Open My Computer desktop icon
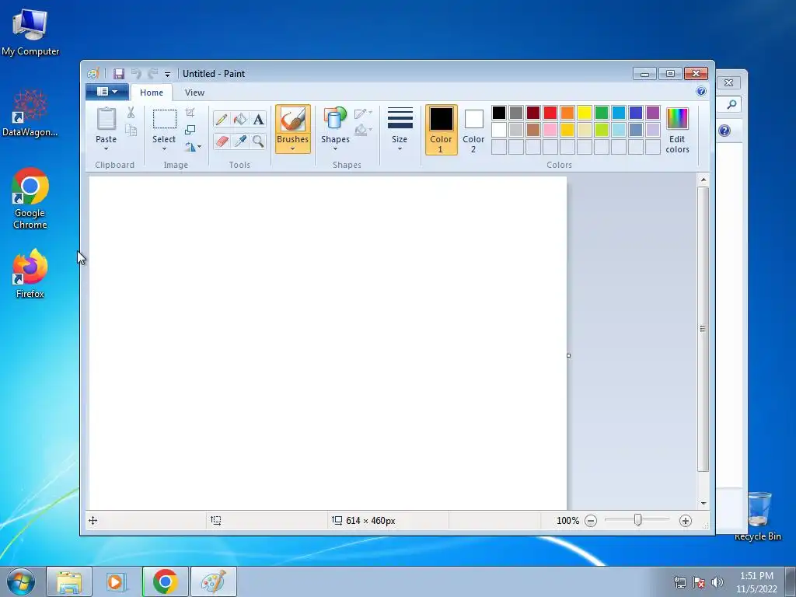796x597 pixels. 30,32
